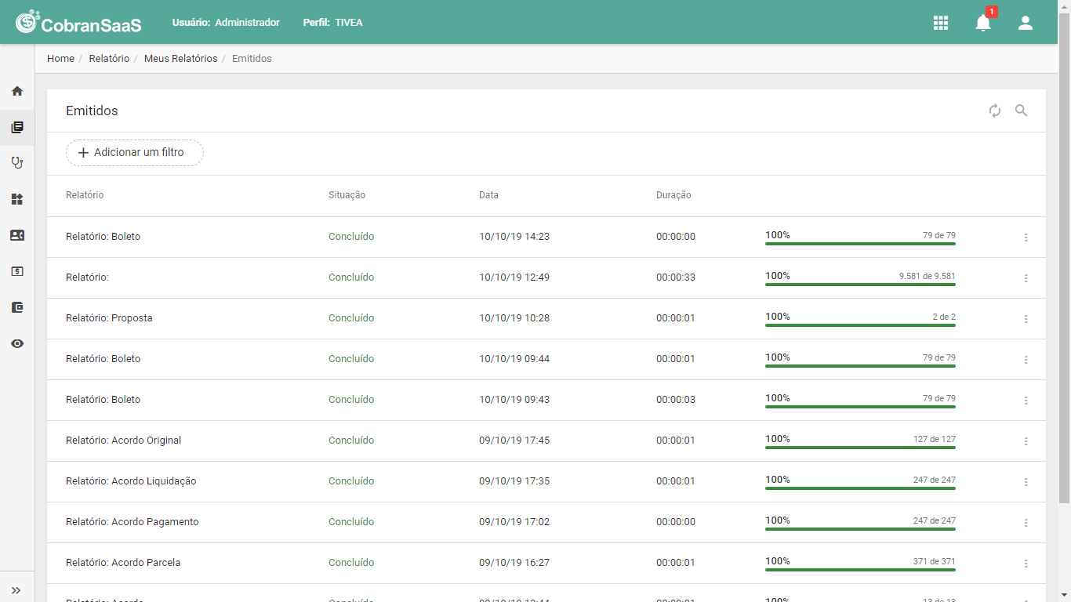Open options menu for 10/10/19 12:49 row
Image resolution: width=1071 pixels, height=602 pixels.
point(1026,278)
